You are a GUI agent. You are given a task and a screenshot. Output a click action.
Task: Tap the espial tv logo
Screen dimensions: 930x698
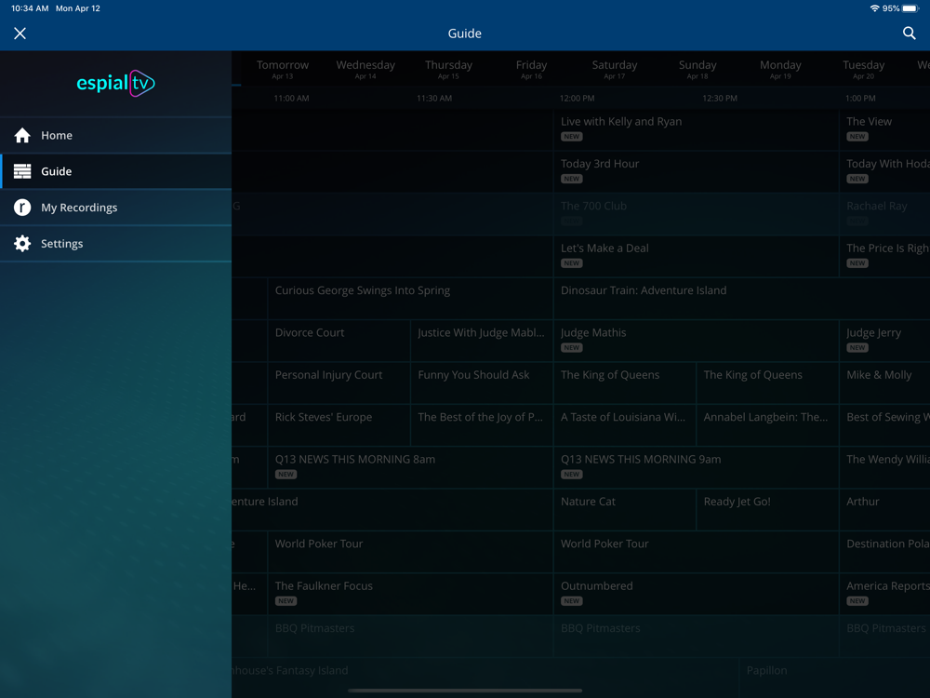click(x=115, y=83)
